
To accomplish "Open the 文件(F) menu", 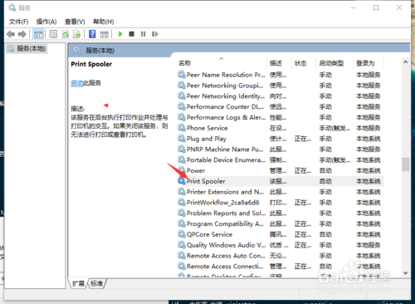I will (18, 22).
